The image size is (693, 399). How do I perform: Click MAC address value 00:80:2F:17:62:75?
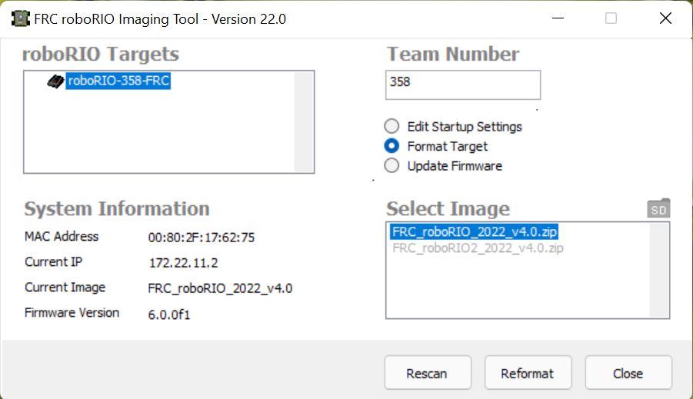coord(202,238)
